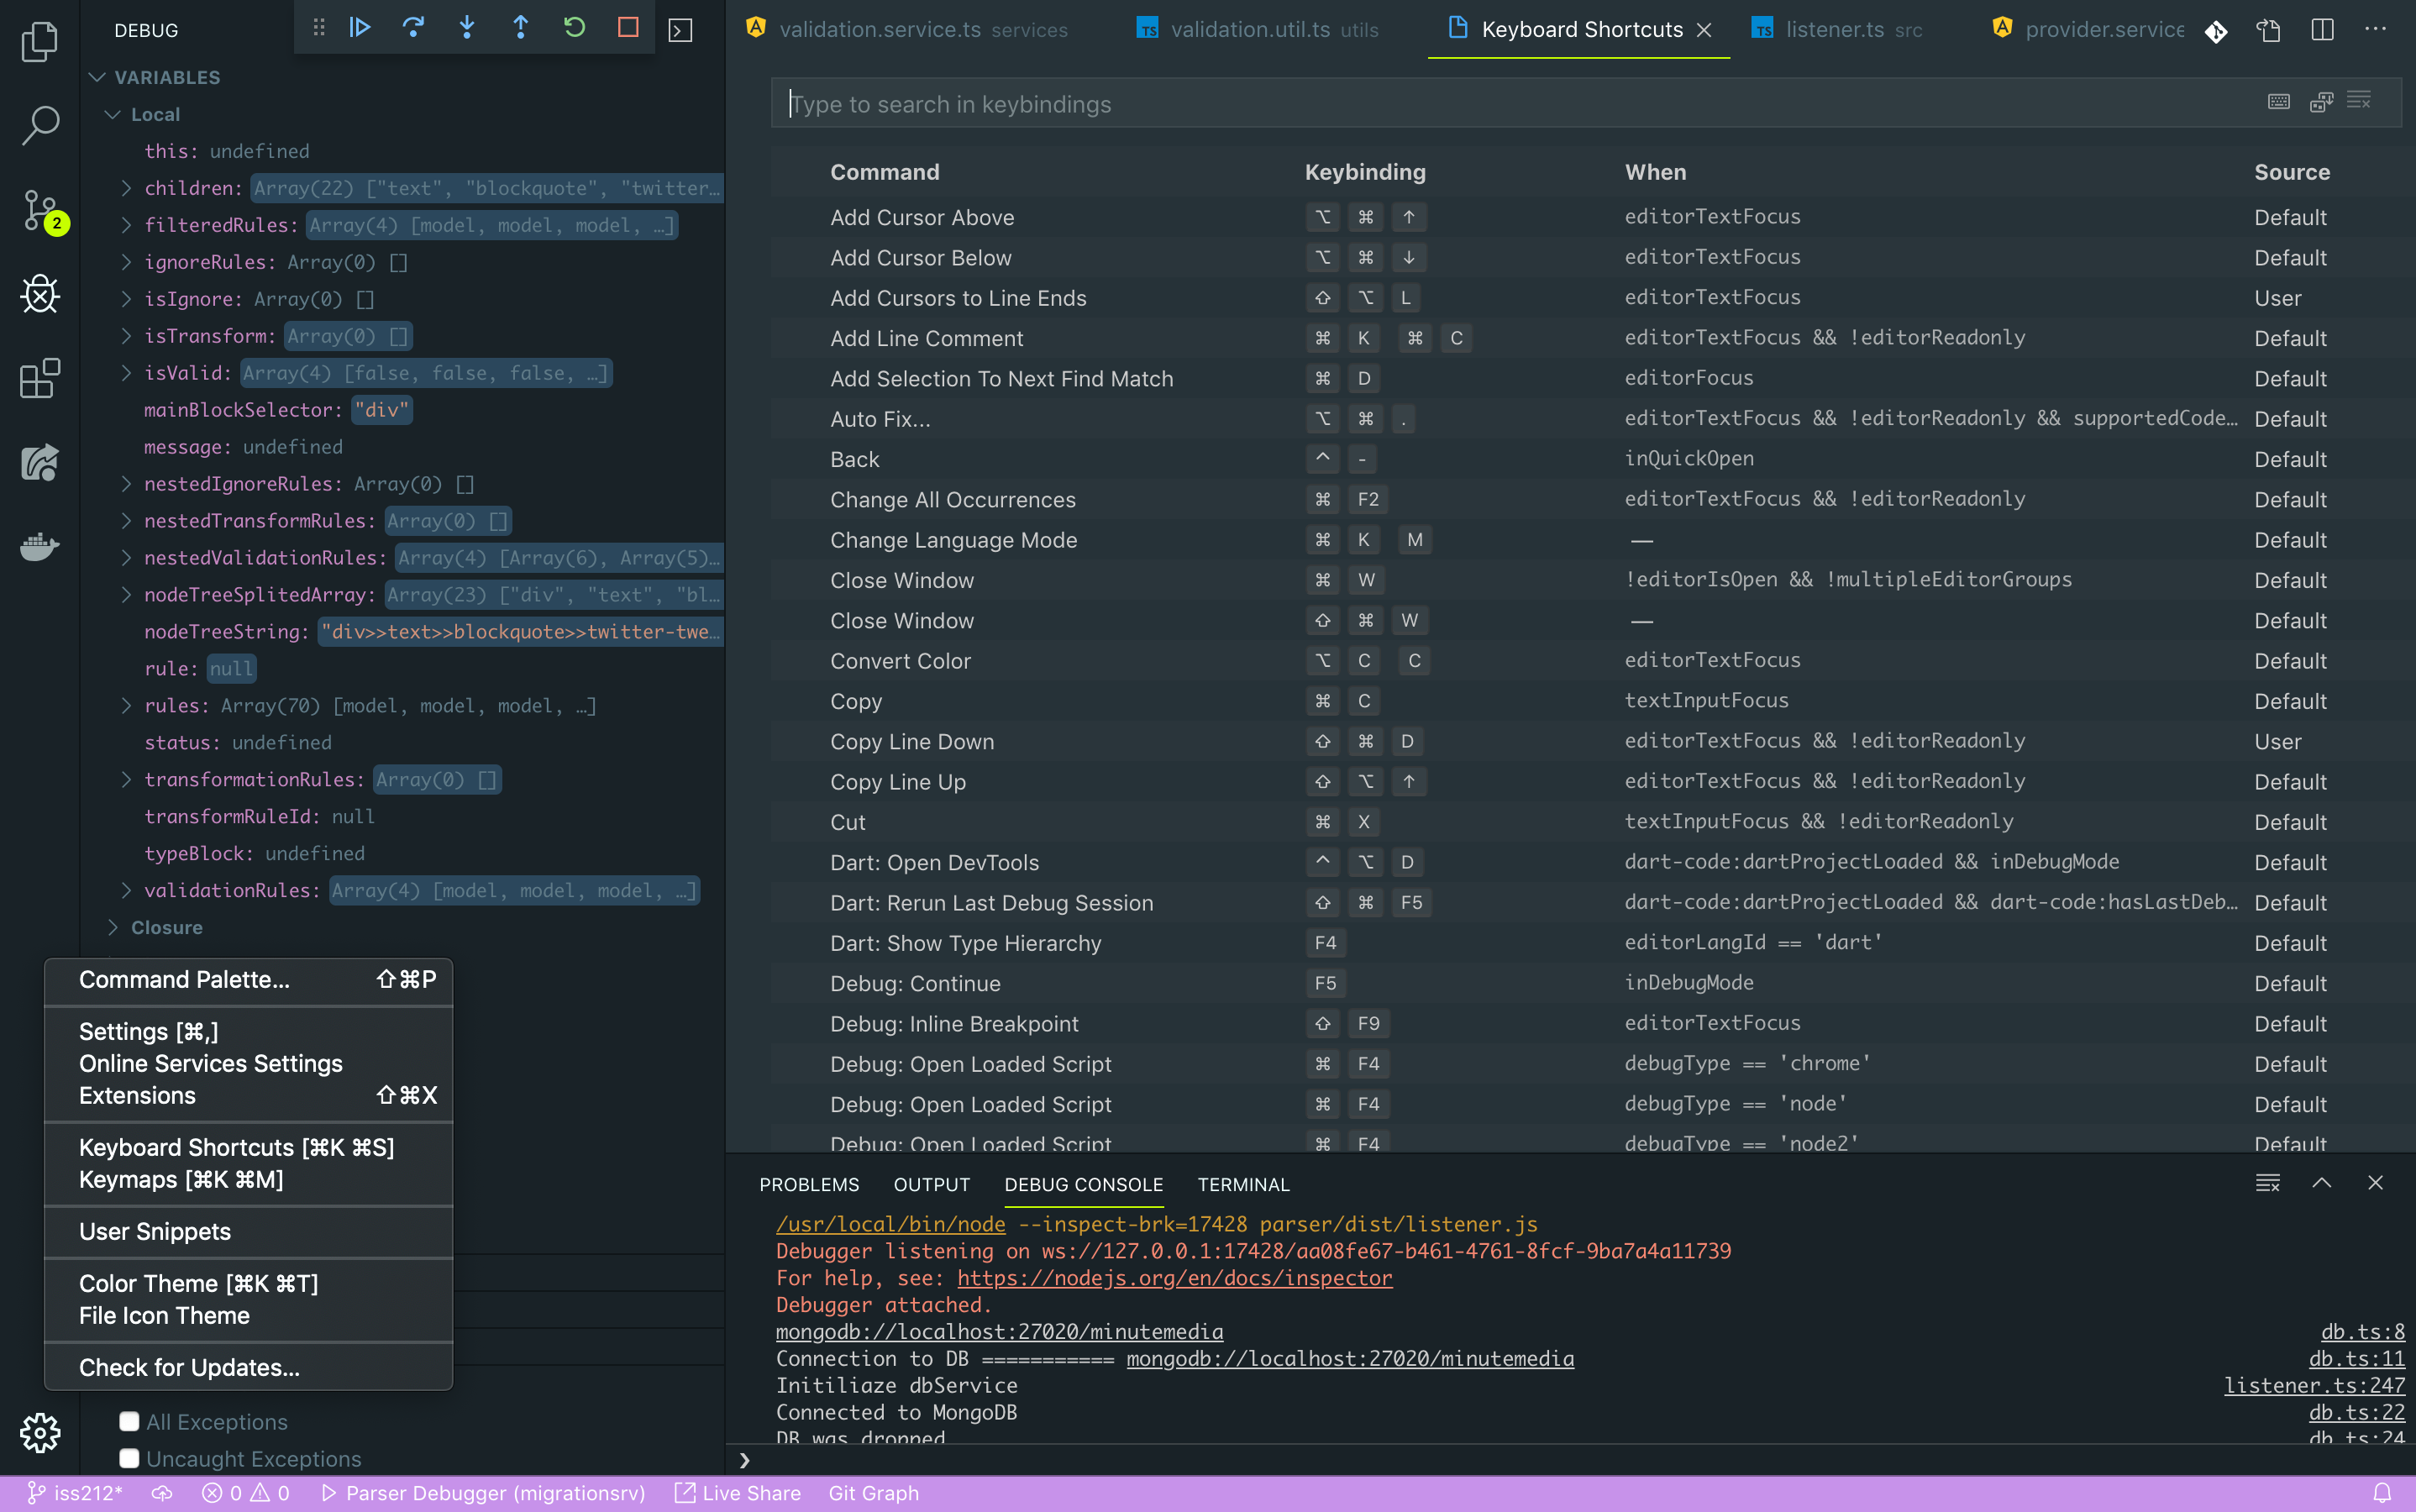
Task: Choose Keyboard Shortcuts menu entry
Action: [249, 1148]
